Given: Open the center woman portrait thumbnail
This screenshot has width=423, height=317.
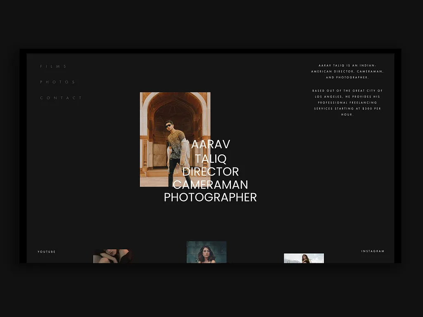Looking at the screenshot, I should click(x=206, y=252).
